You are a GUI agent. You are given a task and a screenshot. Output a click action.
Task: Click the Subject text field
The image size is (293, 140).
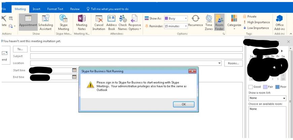[x=136, y=56]
